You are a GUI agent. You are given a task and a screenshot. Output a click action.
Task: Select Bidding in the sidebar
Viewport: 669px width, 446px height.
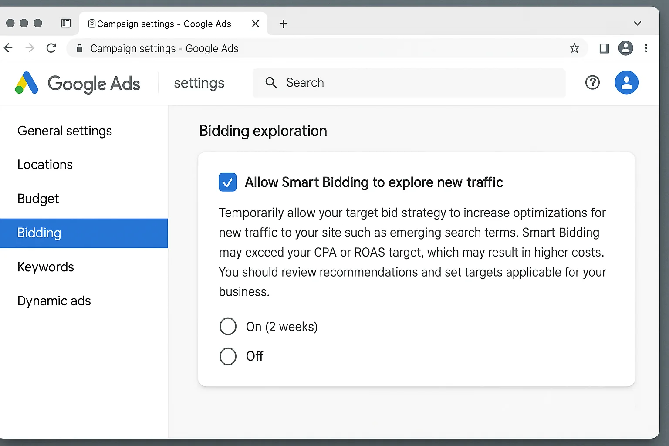(39, 233)
